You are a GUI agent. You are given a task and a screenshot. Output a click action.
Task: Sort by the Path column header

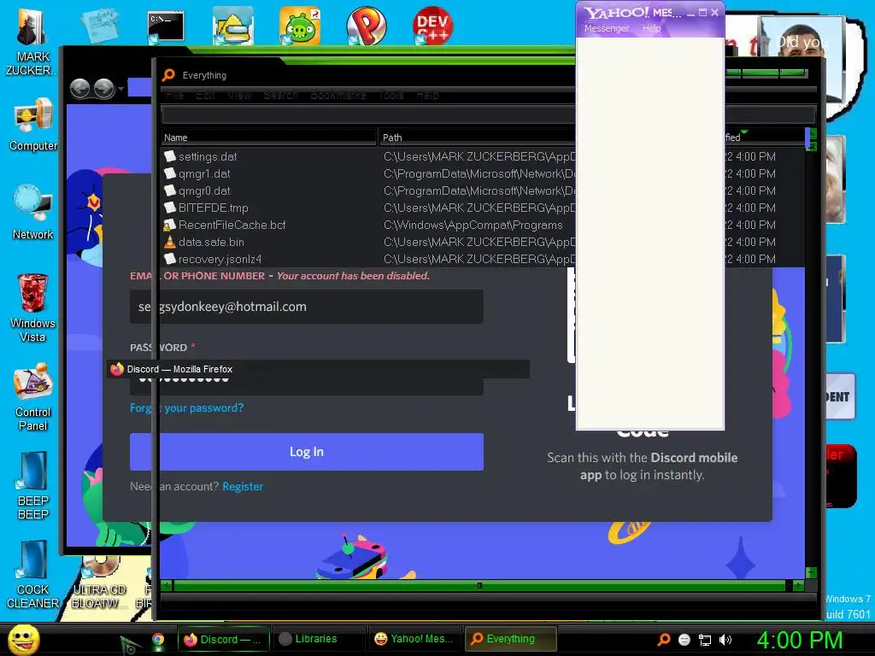tap(477, 138)
